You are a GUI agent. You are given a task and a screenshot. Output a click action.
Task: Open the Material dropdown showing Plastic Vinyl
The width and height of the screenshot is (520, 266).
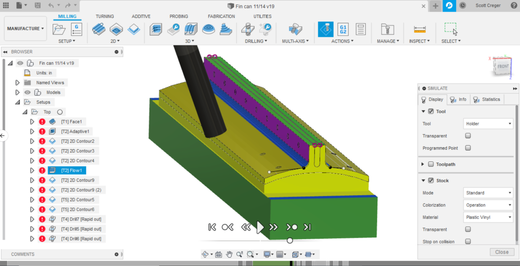point(488,217)
